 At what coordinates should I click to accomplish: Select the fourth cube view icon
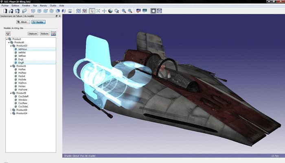[51, 11]
